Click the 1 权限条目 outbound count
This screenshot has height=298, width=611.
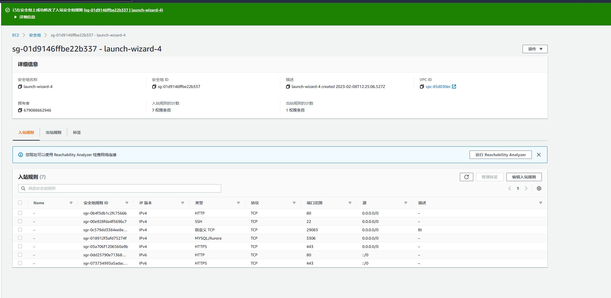[295, 110]
